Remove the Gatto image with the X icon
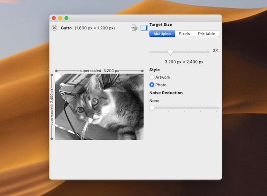Image resolution: width=267 pixels, height=196 pixels. 54,28
